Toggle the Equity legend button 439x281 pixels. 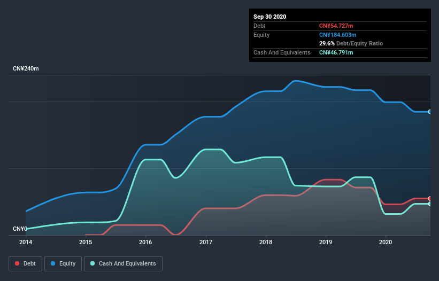point(63,264)
